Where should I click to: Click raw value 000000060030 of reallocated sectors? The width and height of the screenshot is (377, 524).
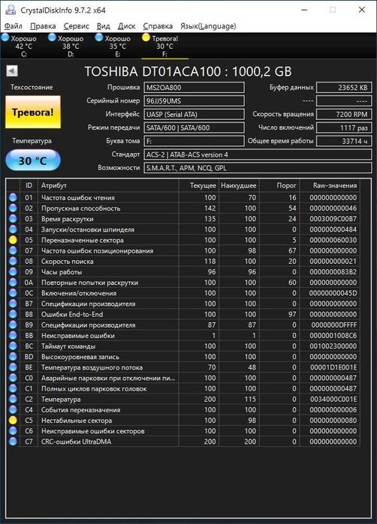coord(333,240)
